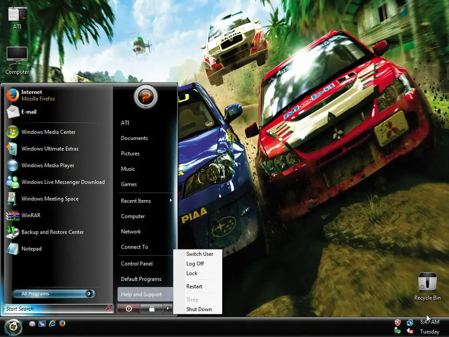The width and height of the screenshot is (449, 337).
Task: Click the Start orb button
Action: coord(13,326)
